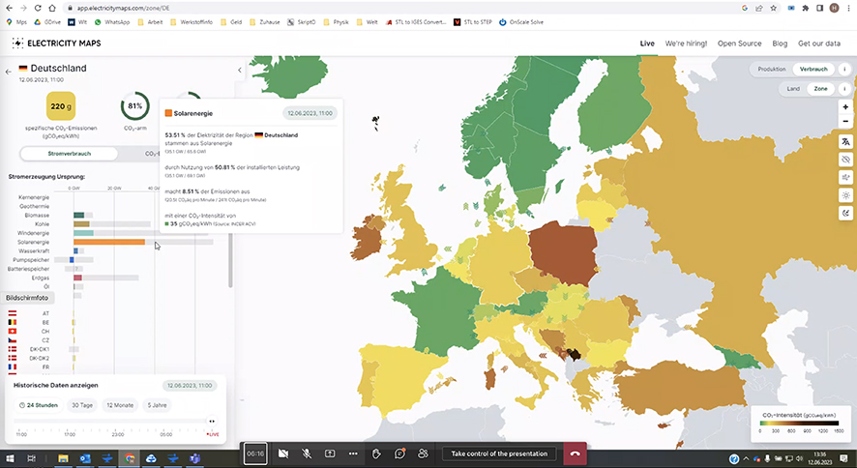This screenshot has width=857, height=468.
Task: Click Poland on the map
Action: coord(563,251)
